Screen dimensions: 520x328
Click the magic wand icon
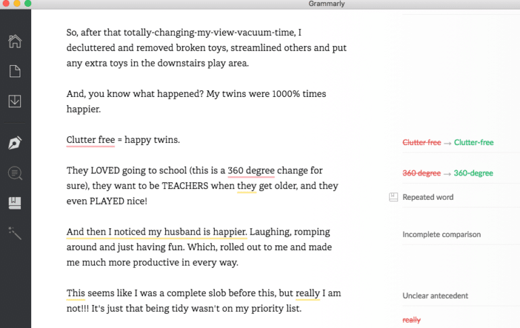tap(15, 232)
